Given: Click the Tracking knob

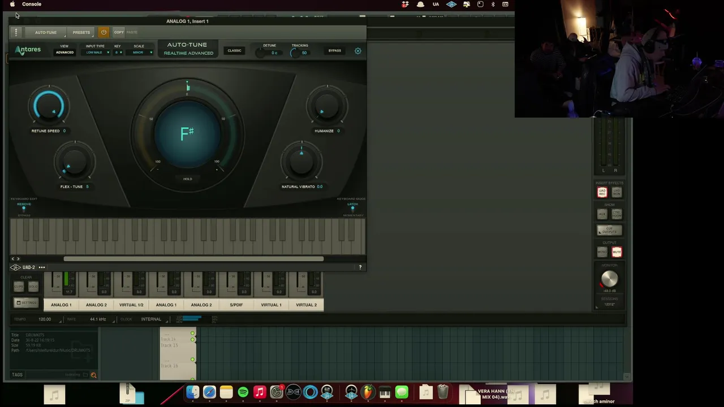Looking at the screenshot, I should point(295,53).
